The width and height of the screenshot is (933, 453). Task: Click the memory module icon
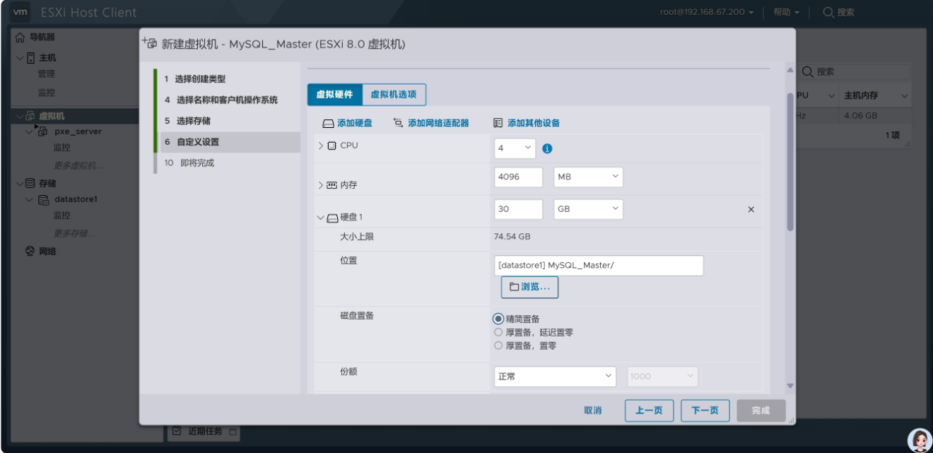click(332, 185)
